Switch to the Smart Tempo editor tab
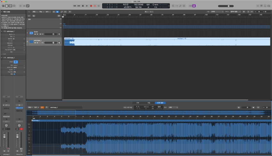272x156 pixels. click(x=160, y=103)
